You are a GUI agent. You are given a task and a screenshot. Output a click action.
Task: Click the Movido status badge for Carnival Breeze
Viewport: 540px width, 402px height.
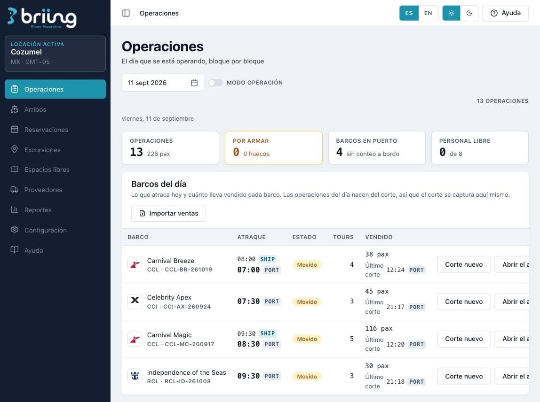(307, 265)
